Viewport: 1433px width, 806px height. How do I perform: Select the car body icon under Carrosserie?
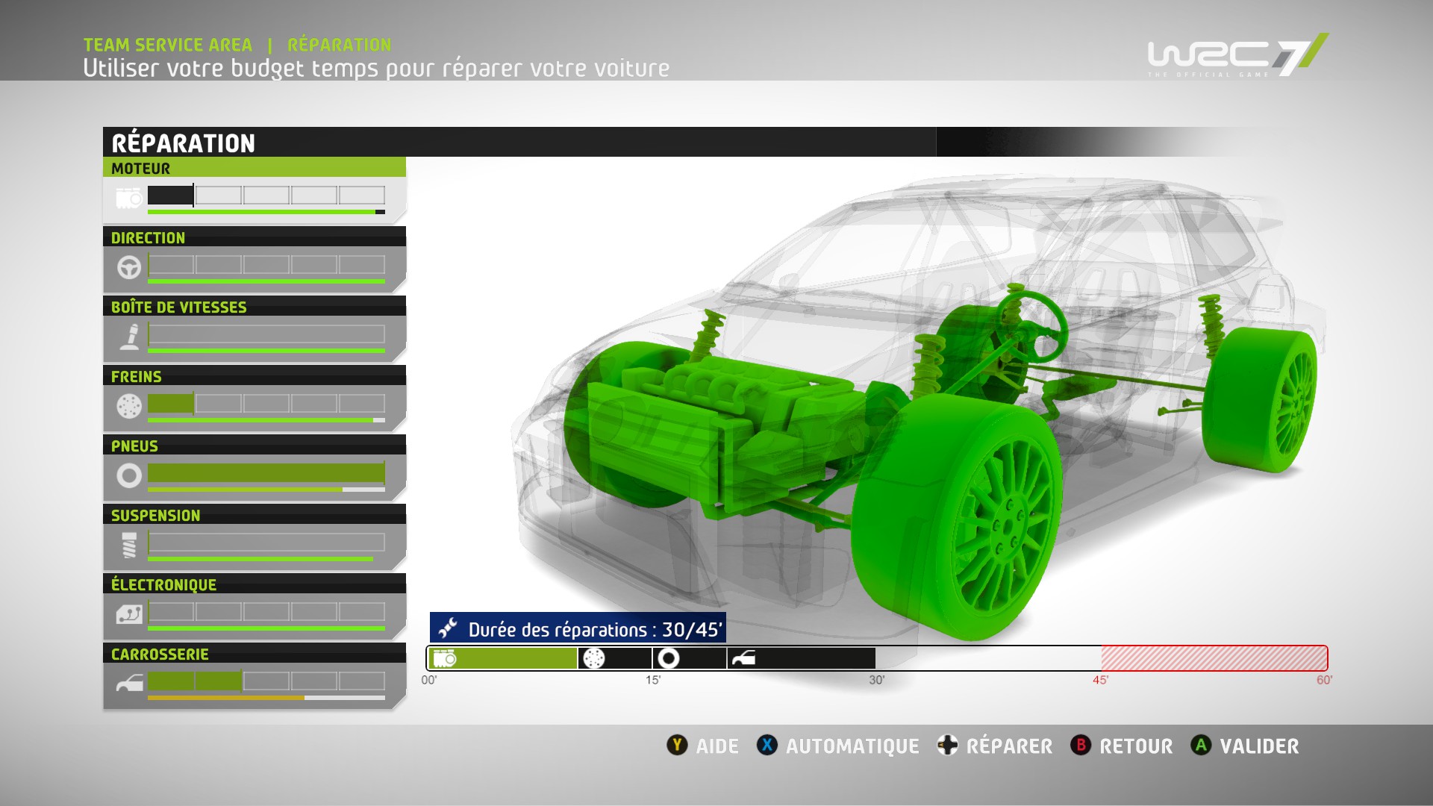click(x=130, y=683)
